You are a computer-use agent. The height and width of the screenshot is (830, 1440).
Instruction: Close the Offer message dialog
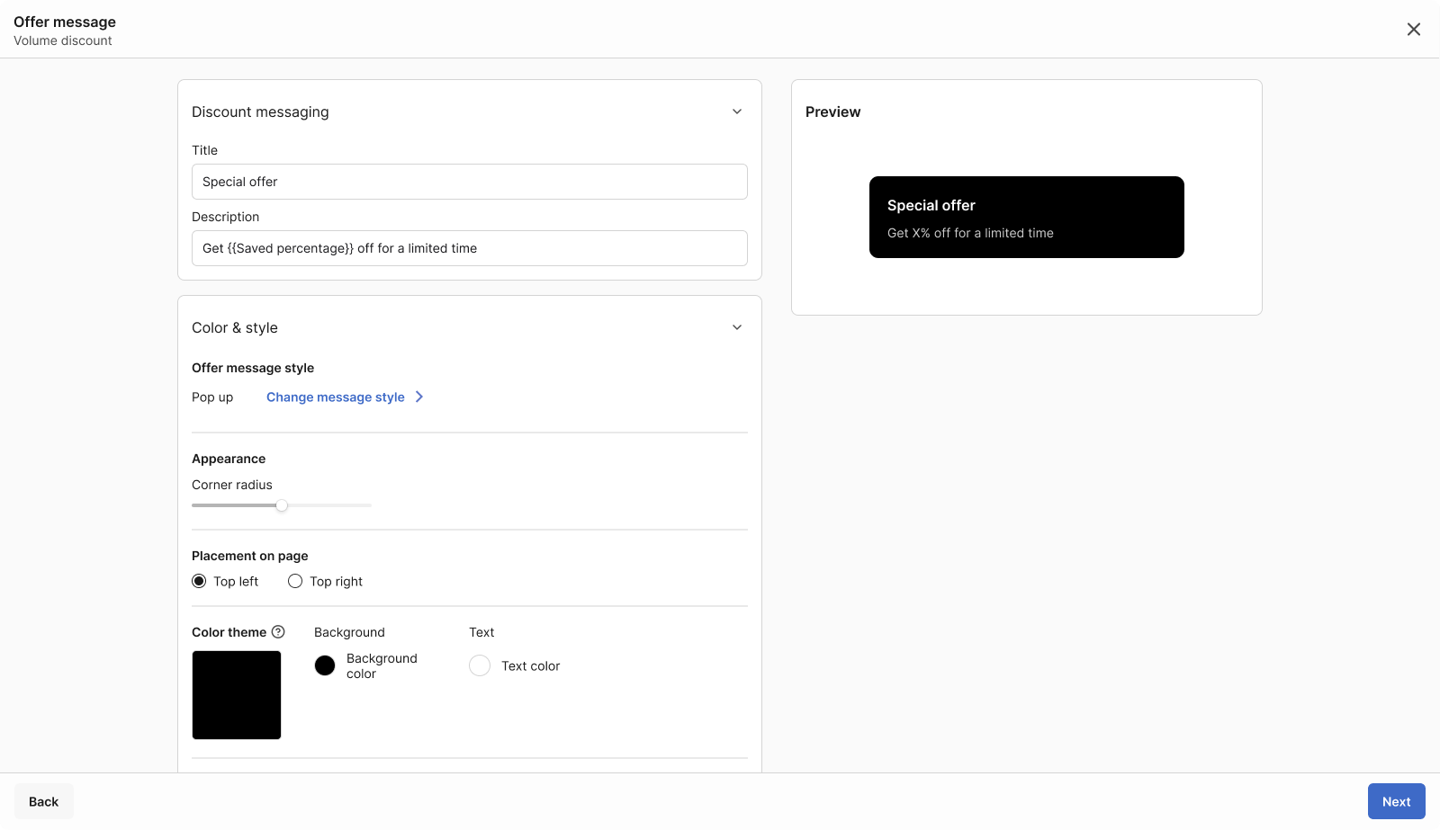(1413, 30)
